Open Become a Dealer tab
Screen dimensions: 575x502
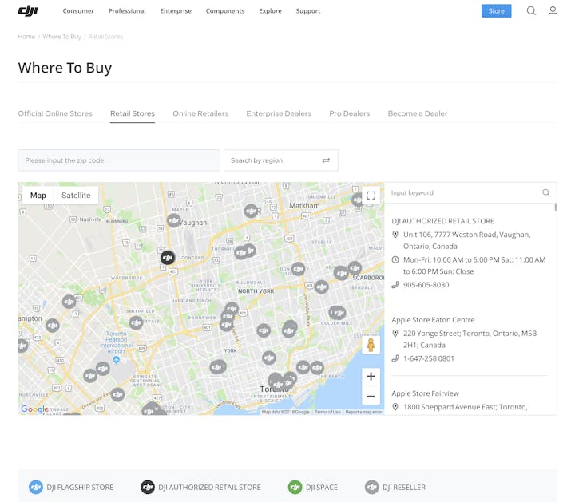[418, 113]
